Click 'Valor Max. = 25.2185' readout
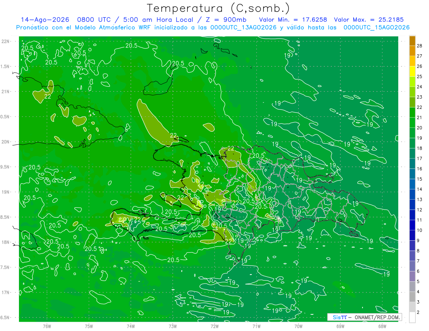The image size is (429, 331). click(x=369, y=20)
